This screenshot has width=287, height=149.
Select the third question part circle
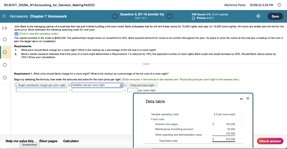tap(5, 65)
